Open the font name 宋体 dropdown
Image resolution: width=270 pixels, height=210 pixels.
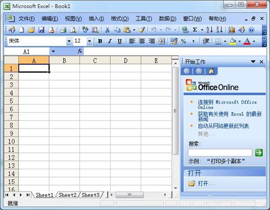coord(69,41)
